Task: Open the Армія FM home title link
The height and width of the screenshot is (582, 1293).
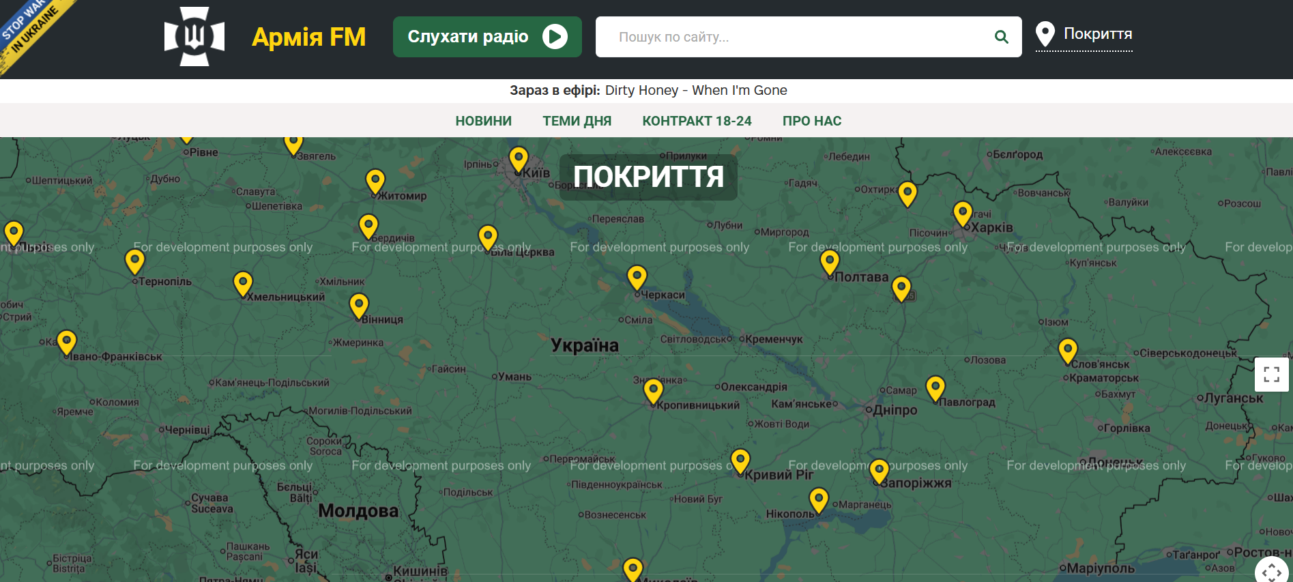Action: 308,37
